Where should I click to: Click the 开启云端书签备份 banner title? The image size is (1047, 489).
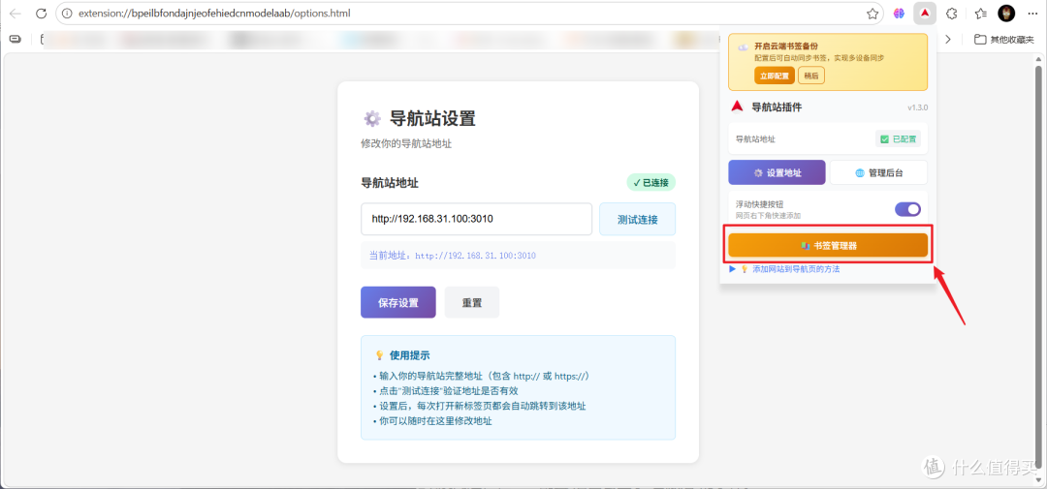786,46
